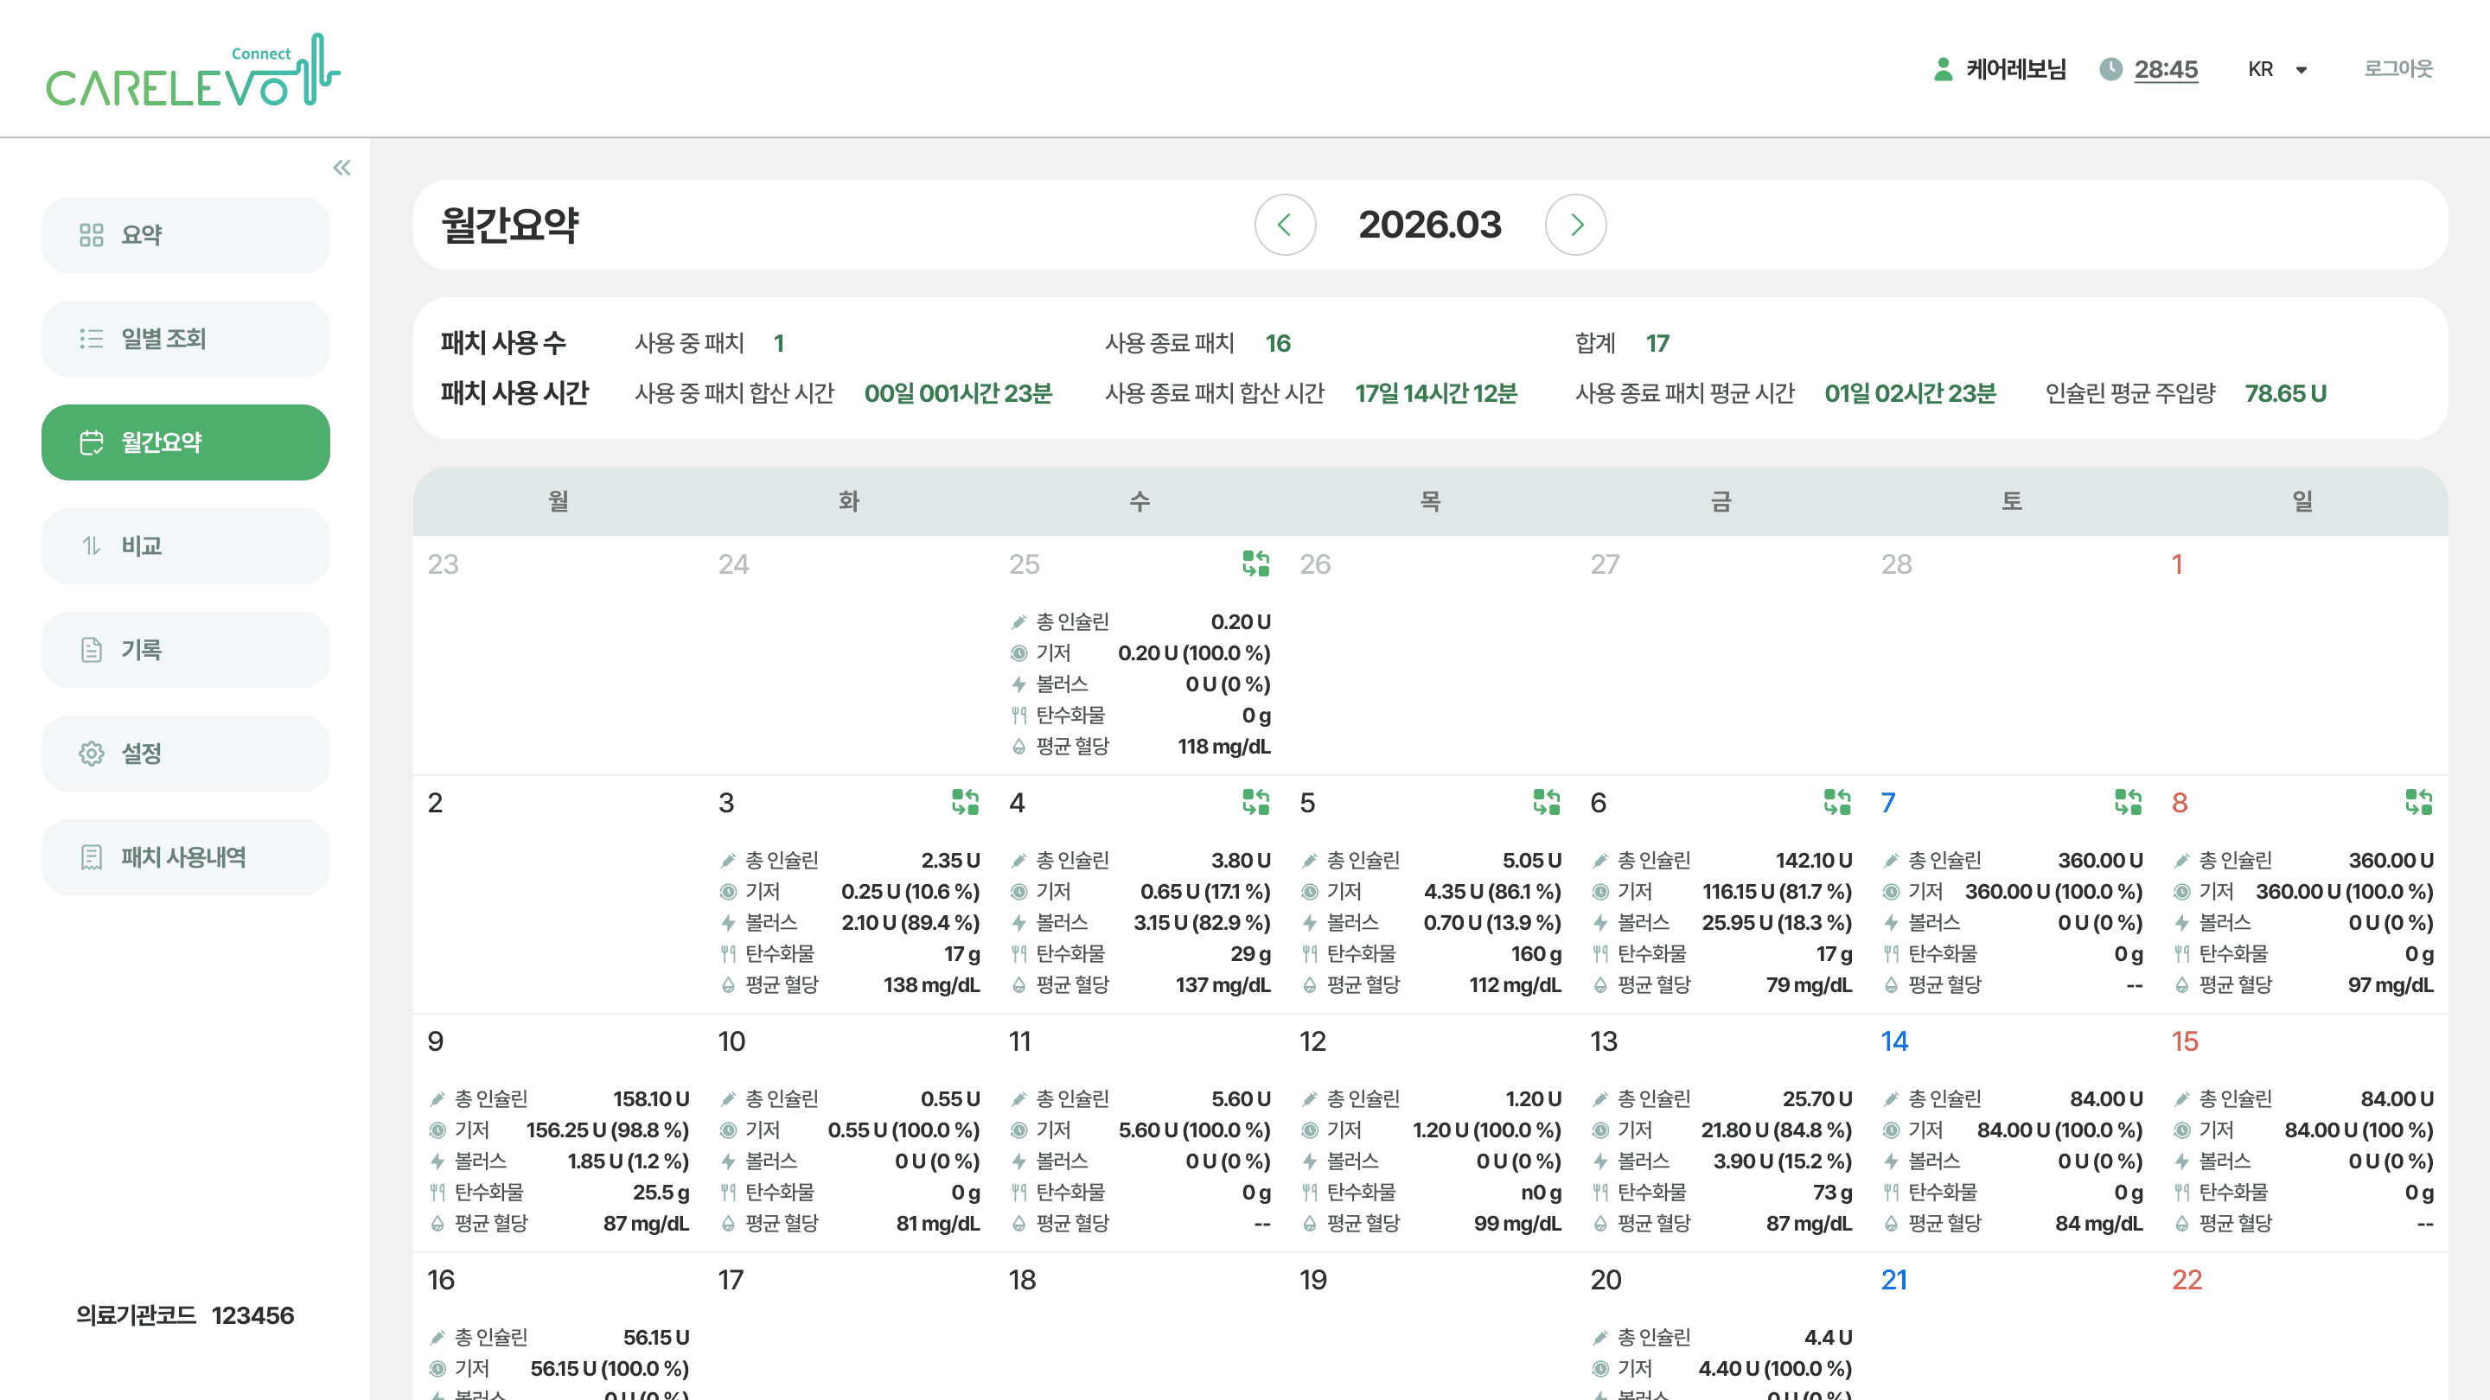Select the 월간요약 monthly summary menu
The image size is (2490, 1400).
tap(186, 442)
